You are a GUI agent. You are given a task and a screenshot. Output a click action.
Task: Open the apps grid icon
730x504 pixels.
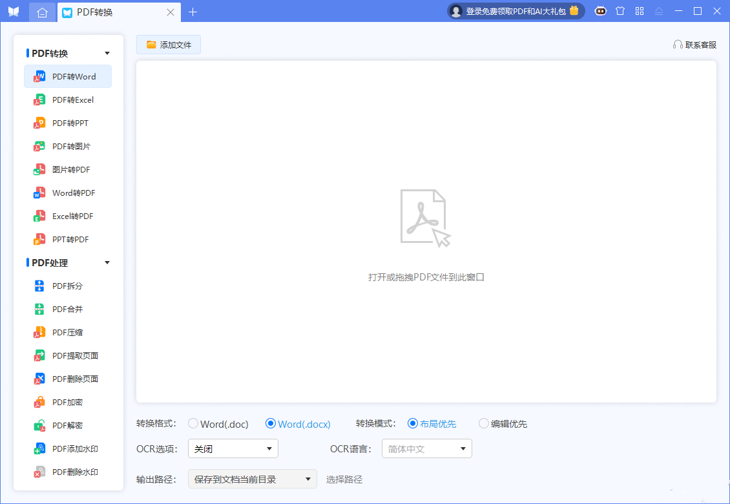click(640, 11)
